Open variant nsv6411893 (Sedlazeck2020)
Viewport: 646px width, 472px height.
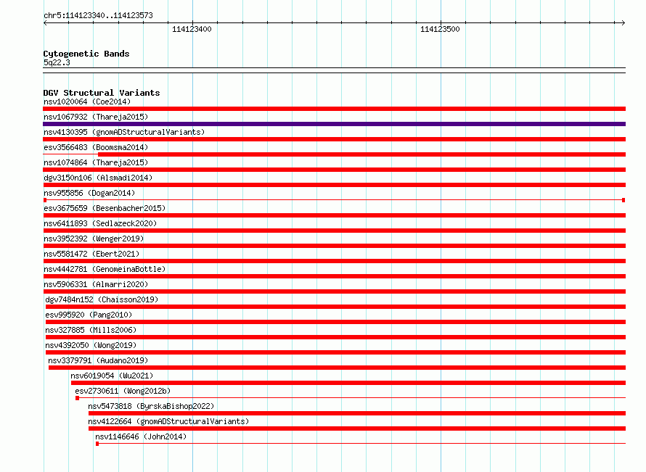point(100,223)
